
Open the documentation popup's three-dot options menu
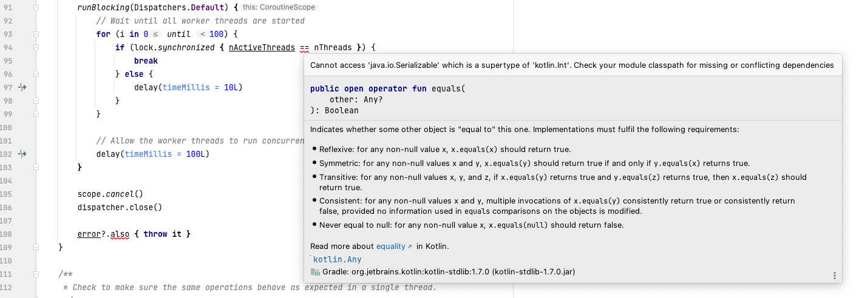pyautogui.click(x=835, y=276)
